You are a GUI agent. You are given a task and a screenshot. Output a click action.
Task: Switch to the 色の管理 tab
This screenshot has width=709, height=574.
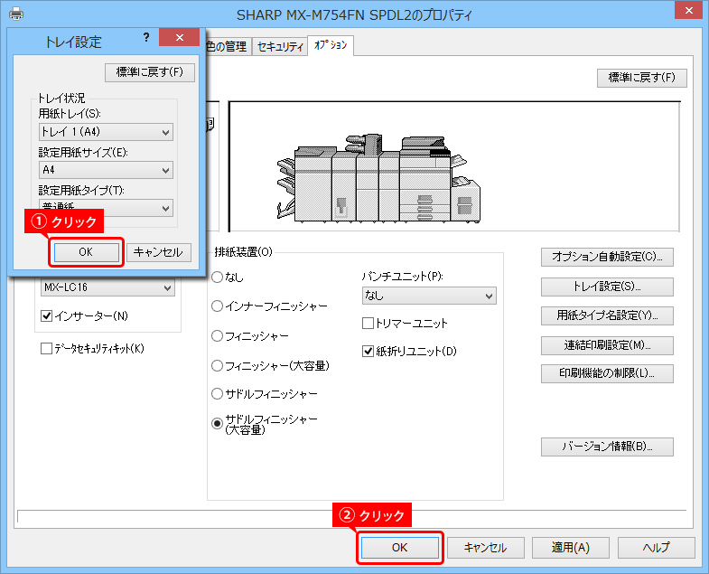point(227,47)
